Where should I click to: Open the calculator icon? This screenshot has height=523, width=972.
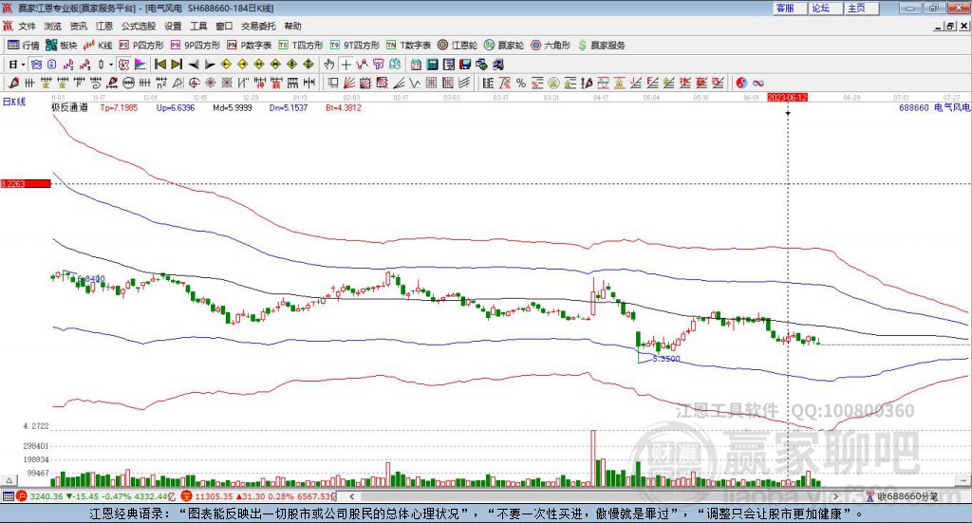[x=432, y=65]
